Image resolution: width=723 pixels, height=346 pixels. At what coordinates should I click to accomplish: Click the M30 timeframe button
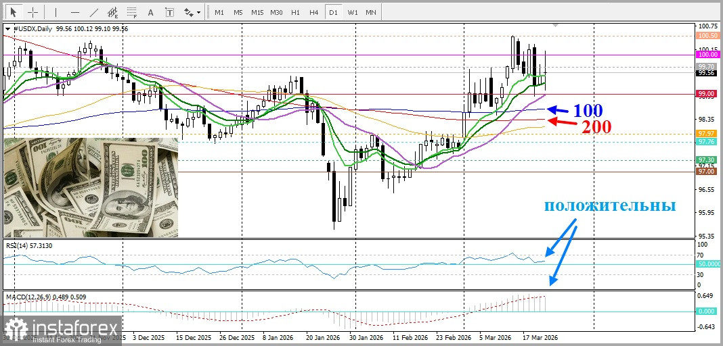(x=276, y=12)
